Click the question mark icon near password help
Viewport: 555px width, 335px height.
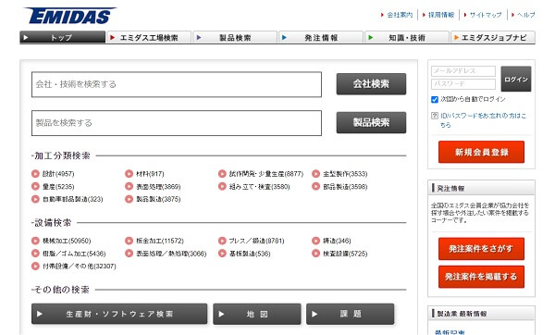pyautogui.click(x=435, y=116)
